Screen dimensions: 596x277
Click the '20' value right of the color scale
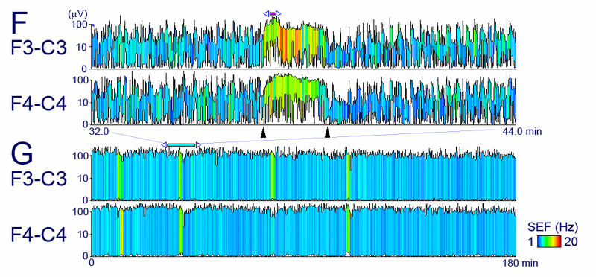[x=571, y=242]
